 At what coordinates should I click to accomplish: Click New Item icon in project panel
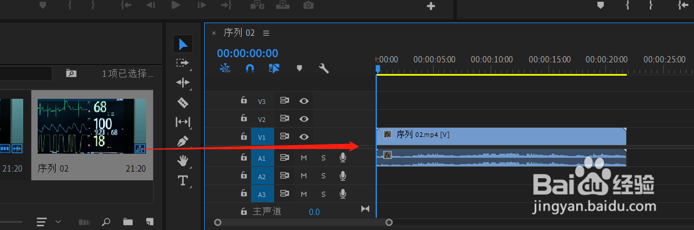(150, 221)
